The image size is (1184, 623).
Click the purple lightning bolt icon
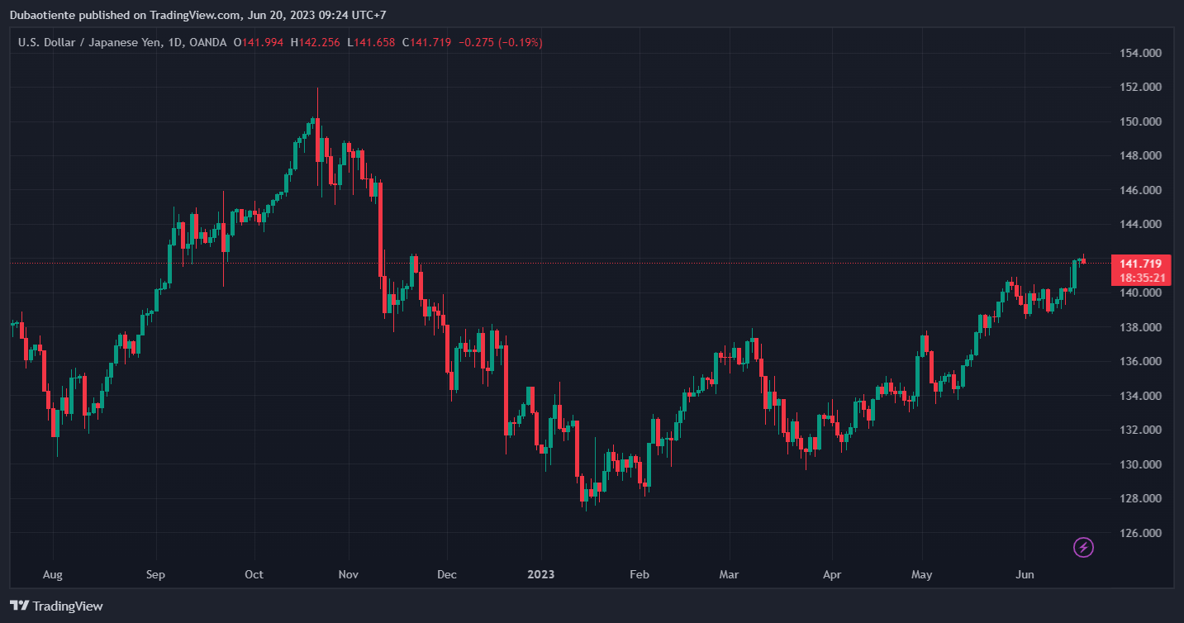pyautogui.click(x=1083, y=547)
